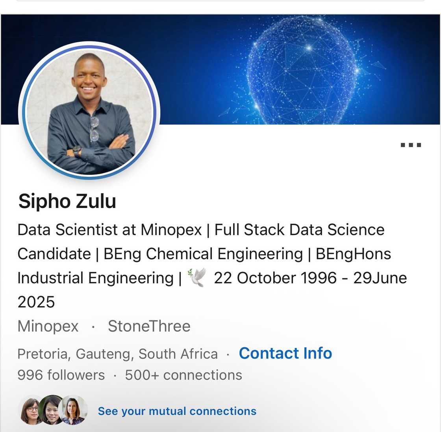Click the 'Data Scientist at Minopex' headline text

click(109, 230)
